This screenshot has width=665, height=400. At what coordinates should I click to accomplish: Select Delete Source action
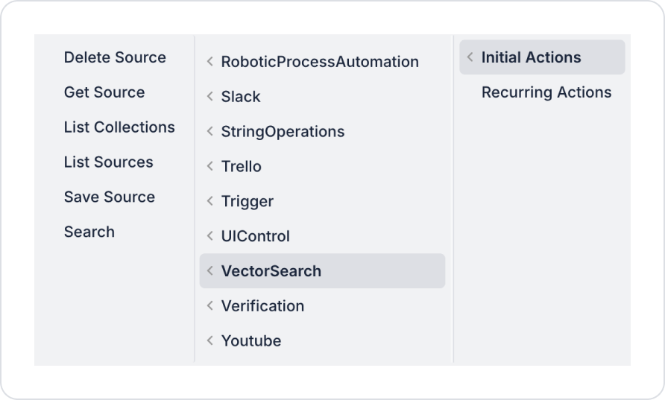coord(115,57)
